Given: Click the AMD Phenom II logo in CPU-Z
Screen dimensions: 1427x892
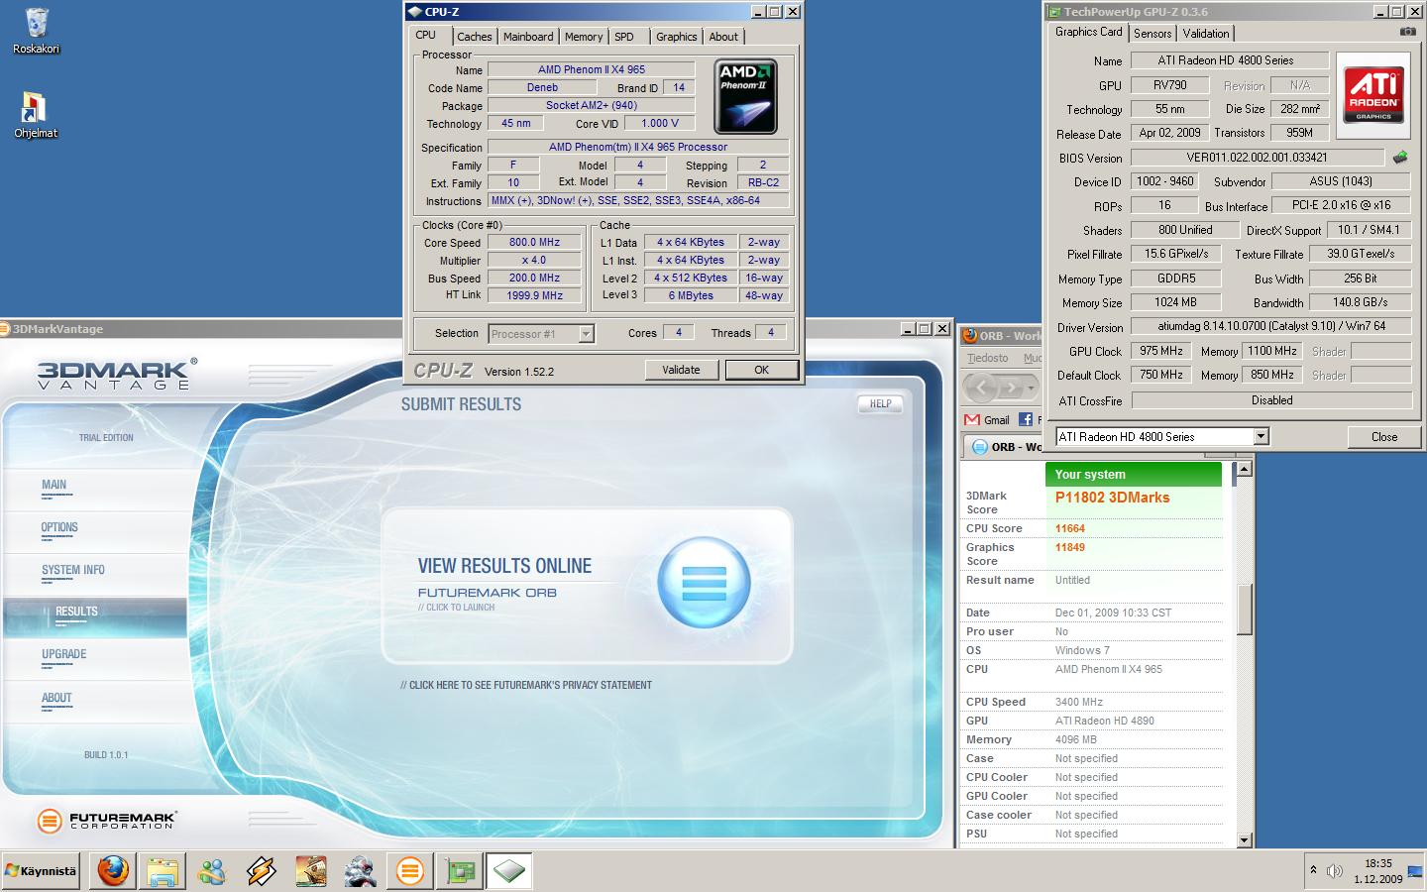Looking at the screenshot, I should tap(745, 96).
